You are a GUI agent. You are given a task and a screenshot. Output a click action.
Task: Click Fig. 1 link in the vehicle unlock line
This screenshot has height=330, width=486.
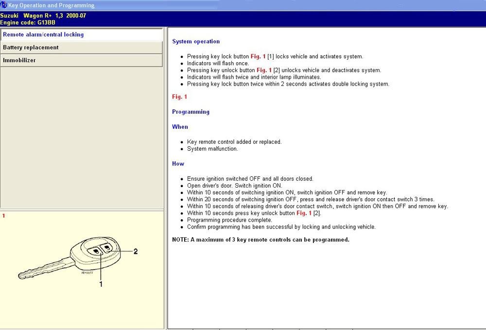[x=264, y=70]
